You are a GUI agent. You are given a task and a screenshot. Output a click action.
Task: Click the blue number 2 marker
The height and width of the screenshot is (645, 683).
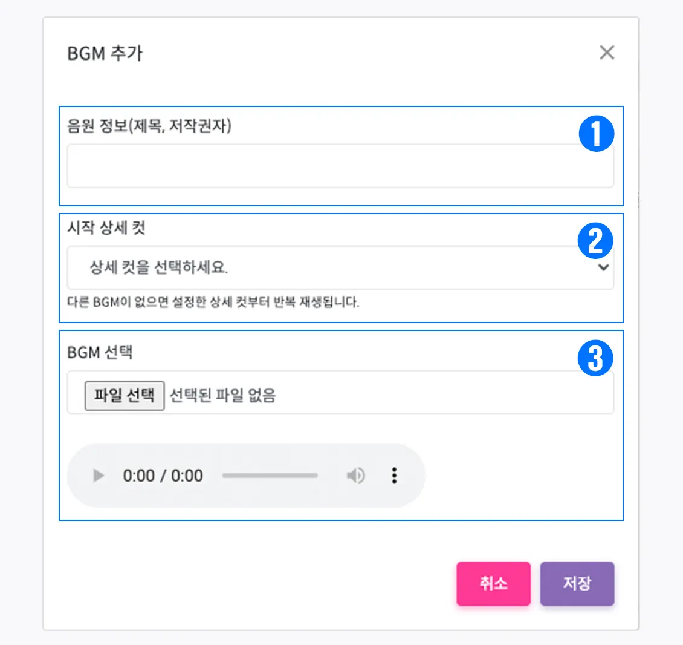point(595,241)
